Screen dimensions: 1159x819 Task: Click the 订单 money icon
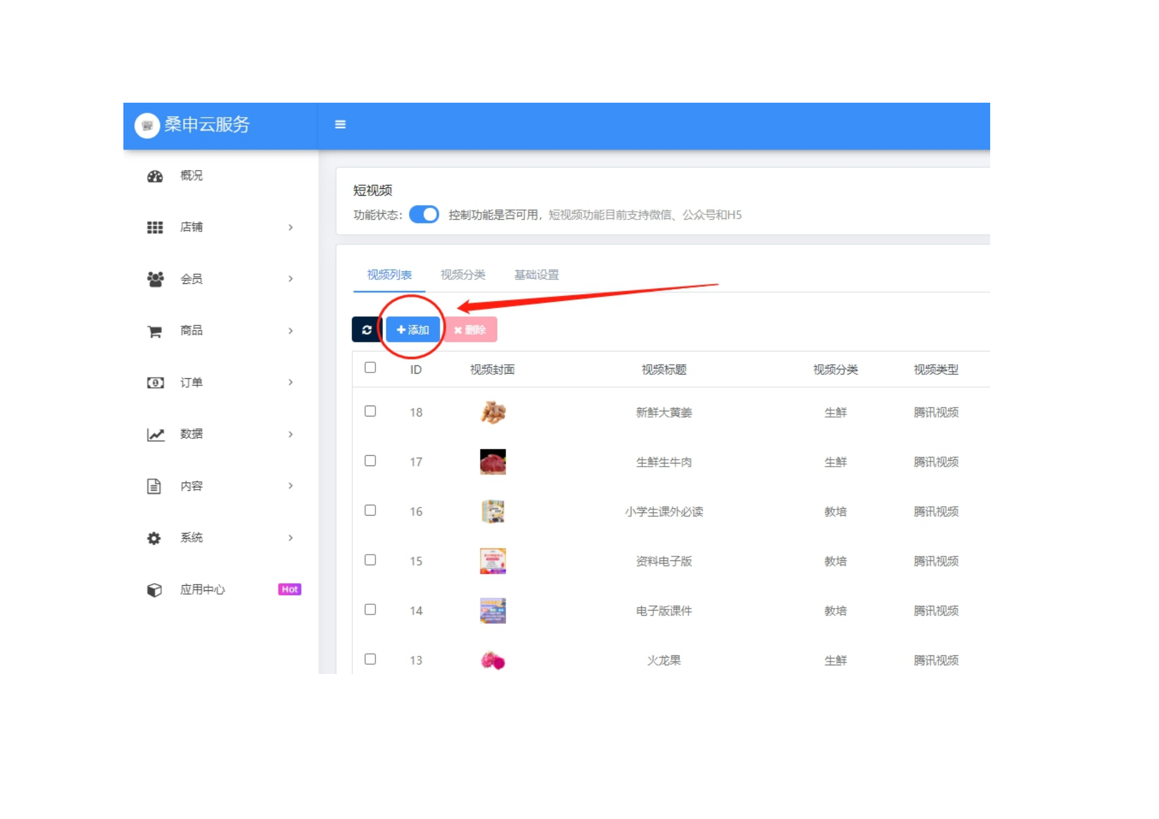click(x=155, y=383)
